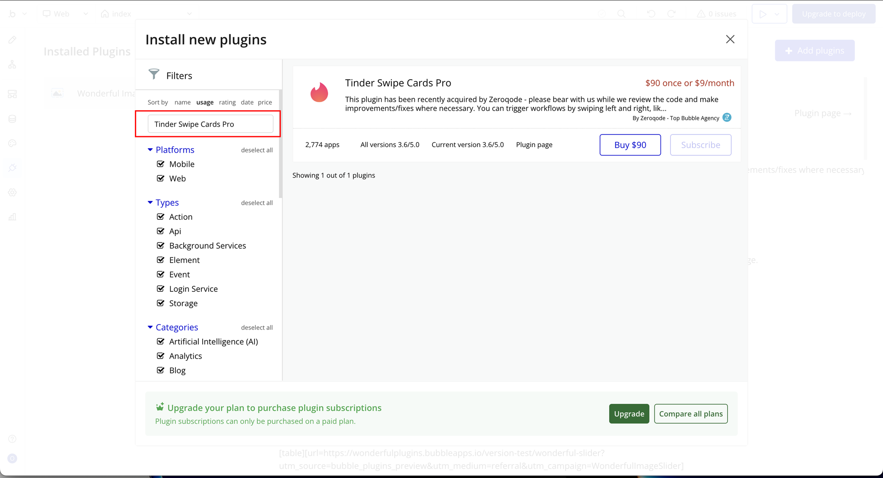Collapse the Types filter section
Screen dimensions: 883x478
point(150,202)
